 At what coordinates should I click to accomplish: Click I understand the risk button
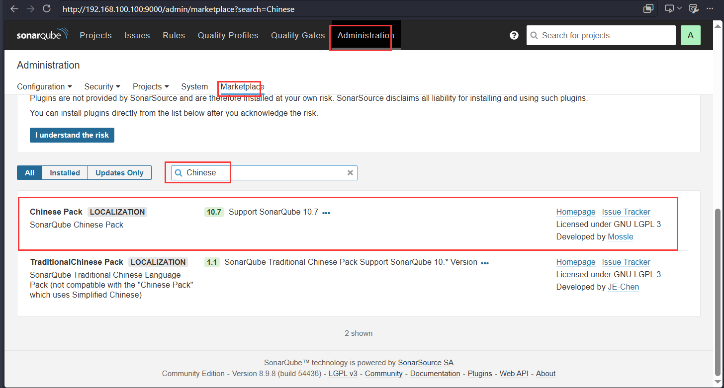[x=72, y=135]
